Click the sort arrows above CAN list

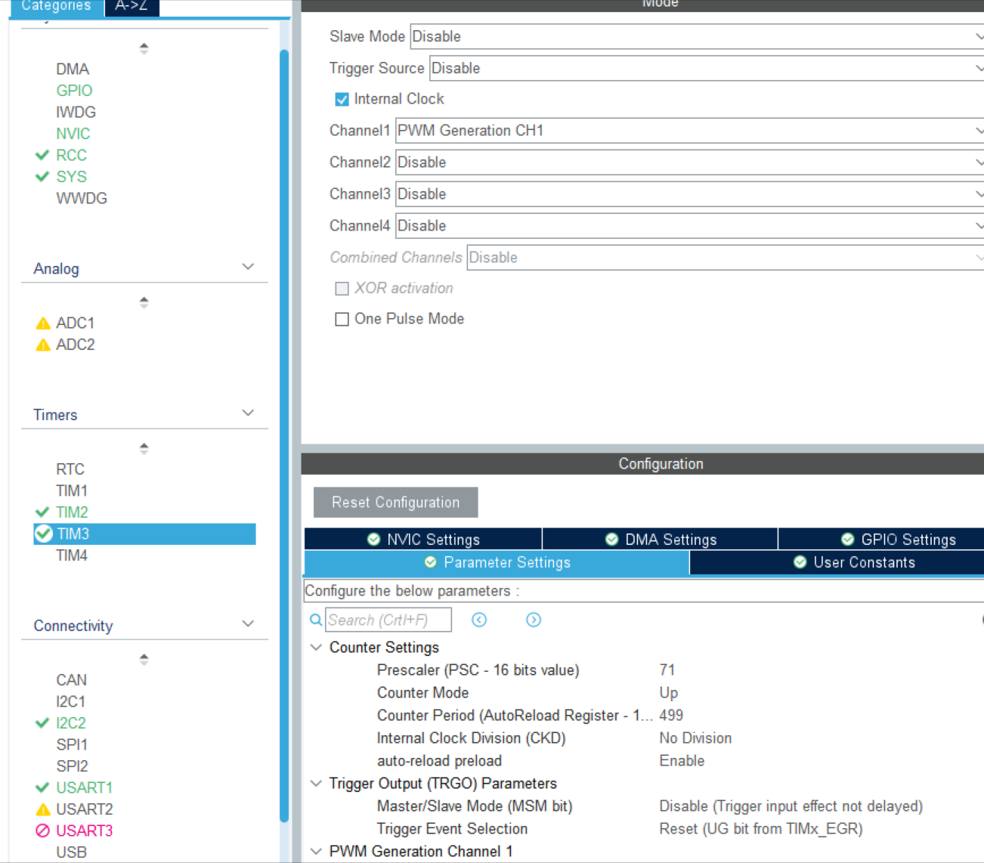(x=144, y=659)
